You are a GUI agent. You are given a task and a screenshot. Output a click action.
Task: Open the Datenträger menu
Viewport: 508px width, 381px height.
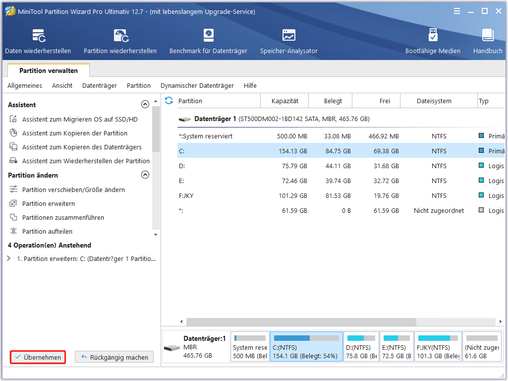[x=99, y=86]
